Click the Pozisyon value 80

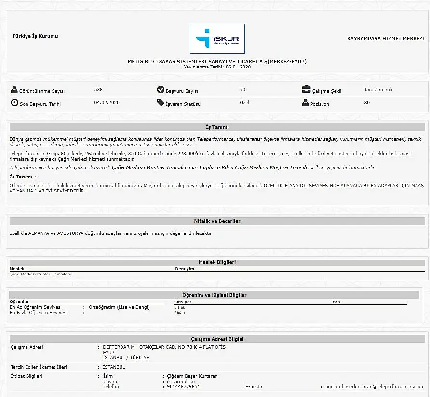[x=367, y=103]
